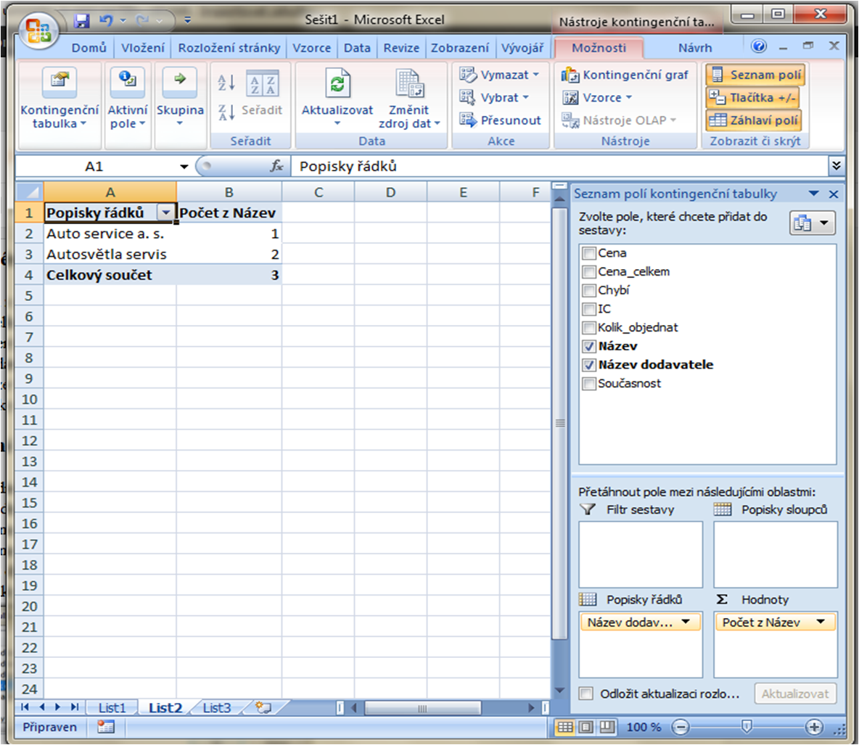The image size is (859, 745).
Task: Jump to first sheet tab arrow
Action: [25, 707]
